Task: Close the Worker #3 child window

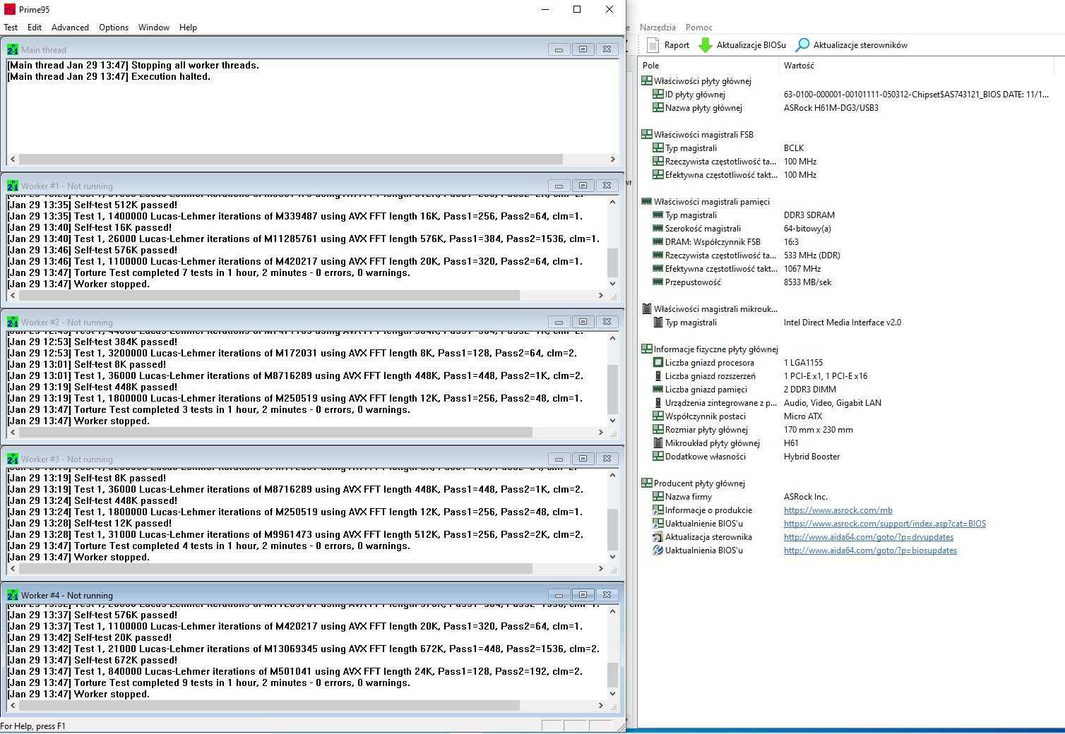Action: pyautogui.click(x=607, y=459)
